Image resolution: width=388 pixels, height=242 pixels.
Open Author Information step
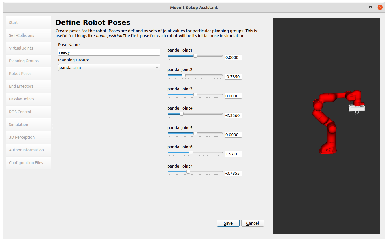[x=28, y=150]
